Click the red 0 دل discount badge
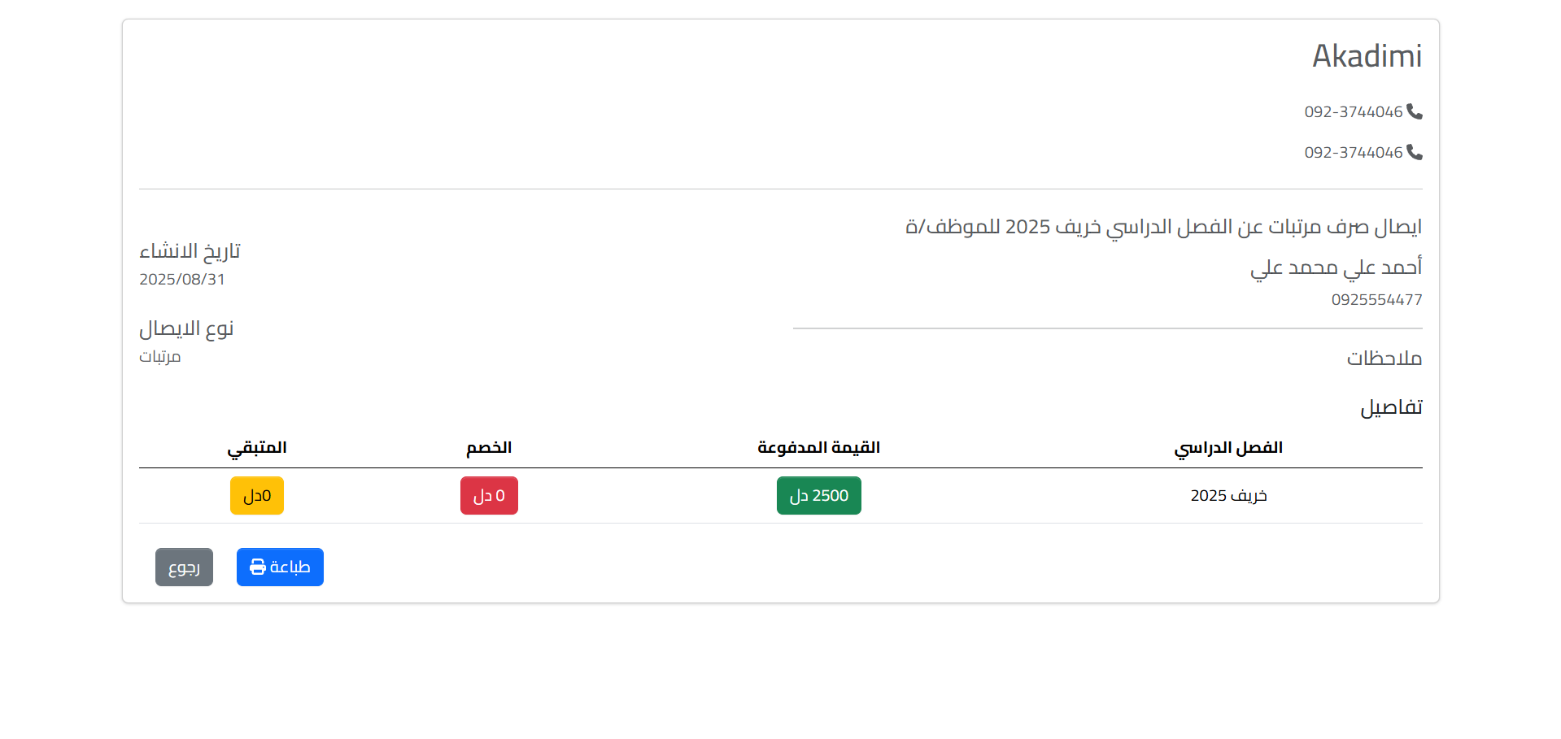Image resolution: width=1561 pixels, height=739 pixels. [489, 495]
